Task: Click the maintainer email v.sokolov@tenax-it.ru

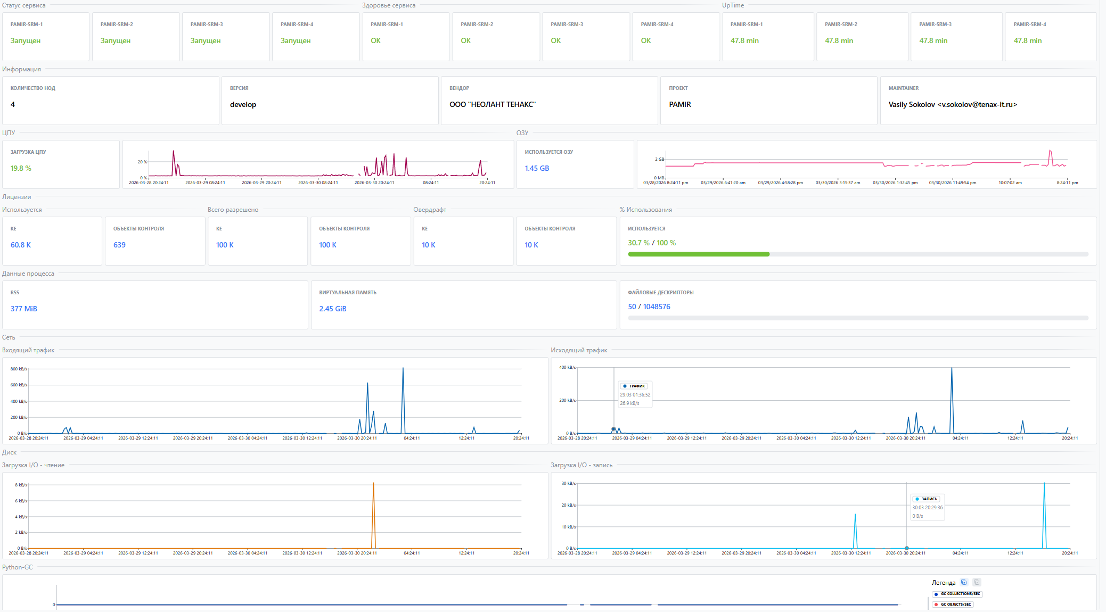Action: (977, 105)
